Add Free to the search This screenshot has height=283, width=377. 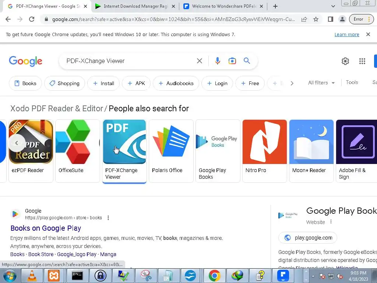click(250, 83)
